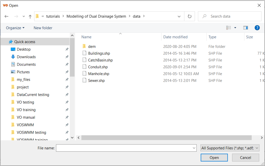Screen dimensions: 265x166
Task: Click the Cancel button
Action: 245,158
